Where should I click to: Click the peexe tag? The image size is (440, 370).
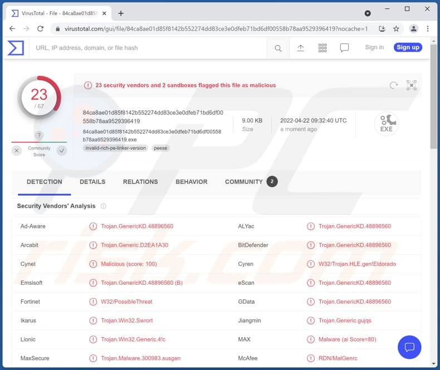(x=160, y=148)
